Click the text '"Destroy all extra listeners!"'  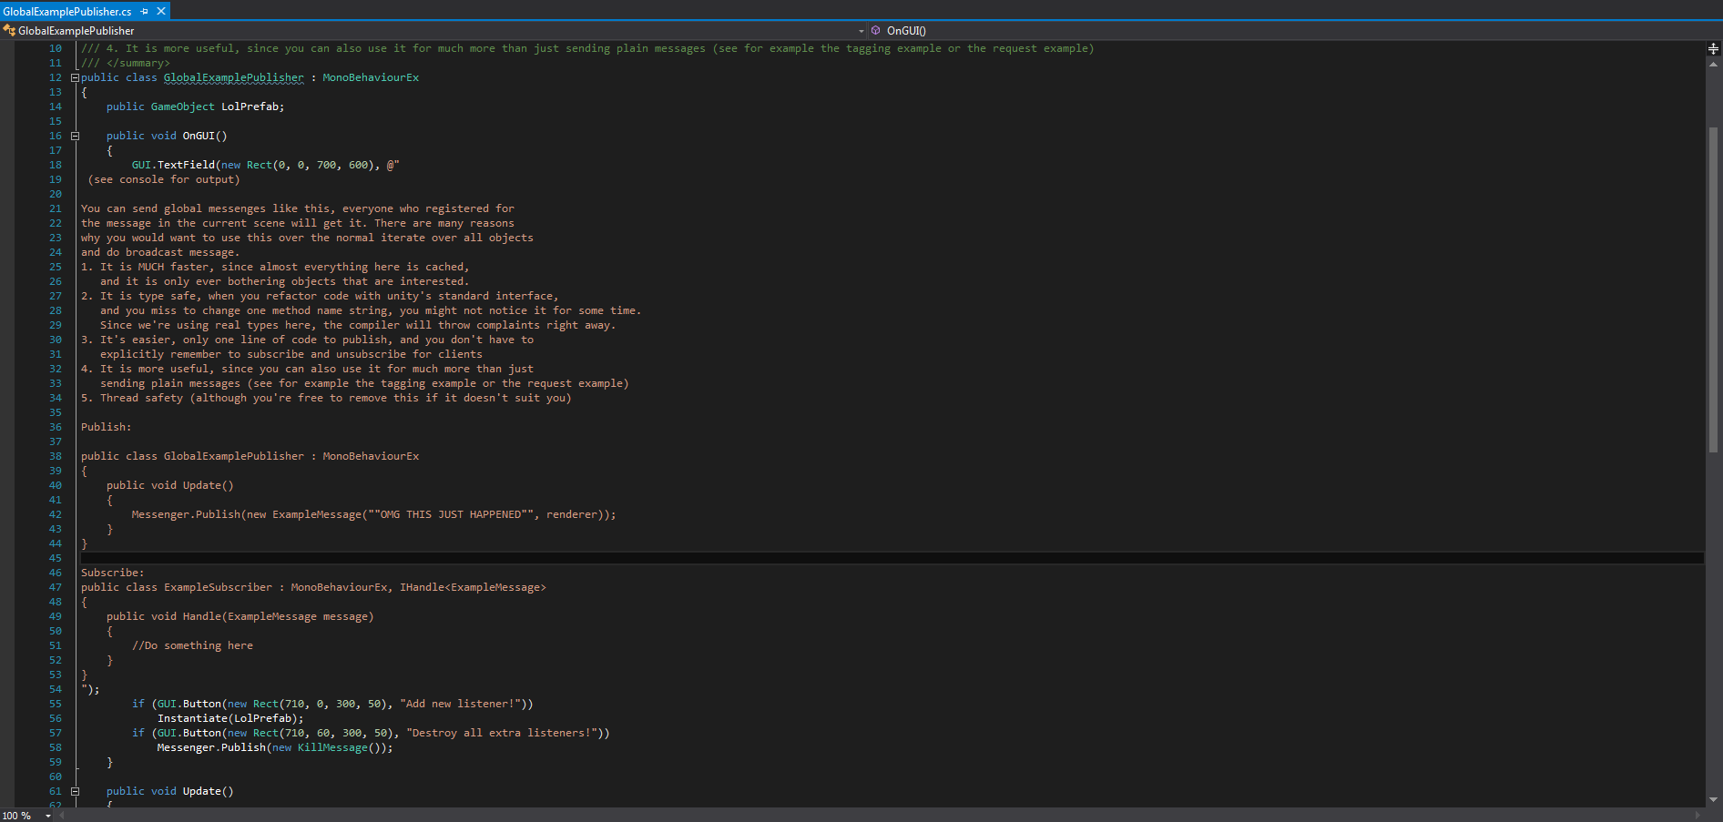point(502,733)
